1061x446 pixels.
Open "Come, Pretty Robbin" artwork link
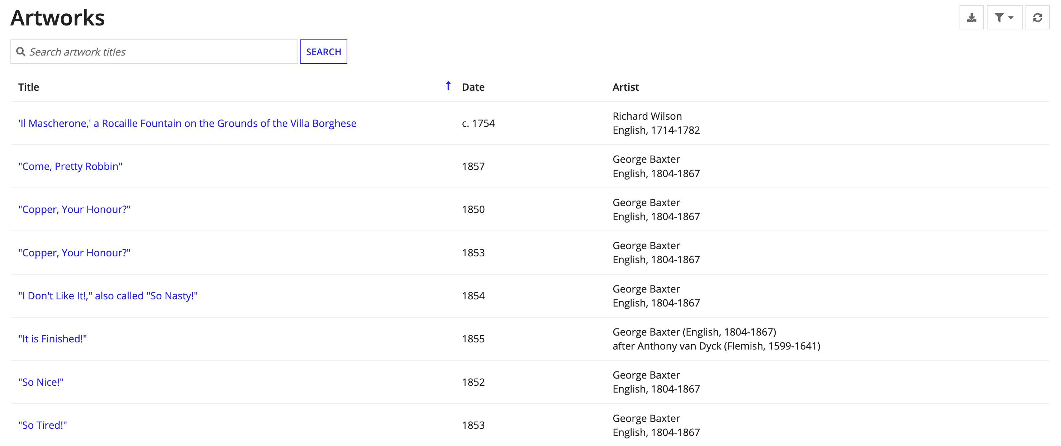pos(70,166)
